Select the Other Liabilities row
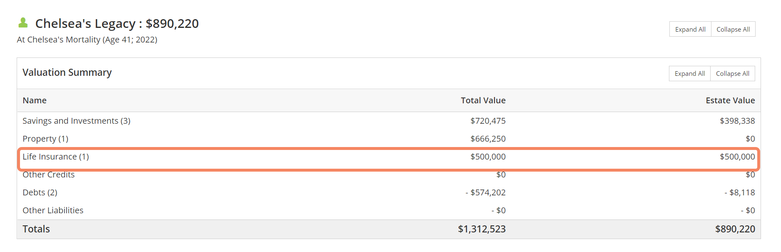Screen dimensions: 781x252 [x=389, y=210]
